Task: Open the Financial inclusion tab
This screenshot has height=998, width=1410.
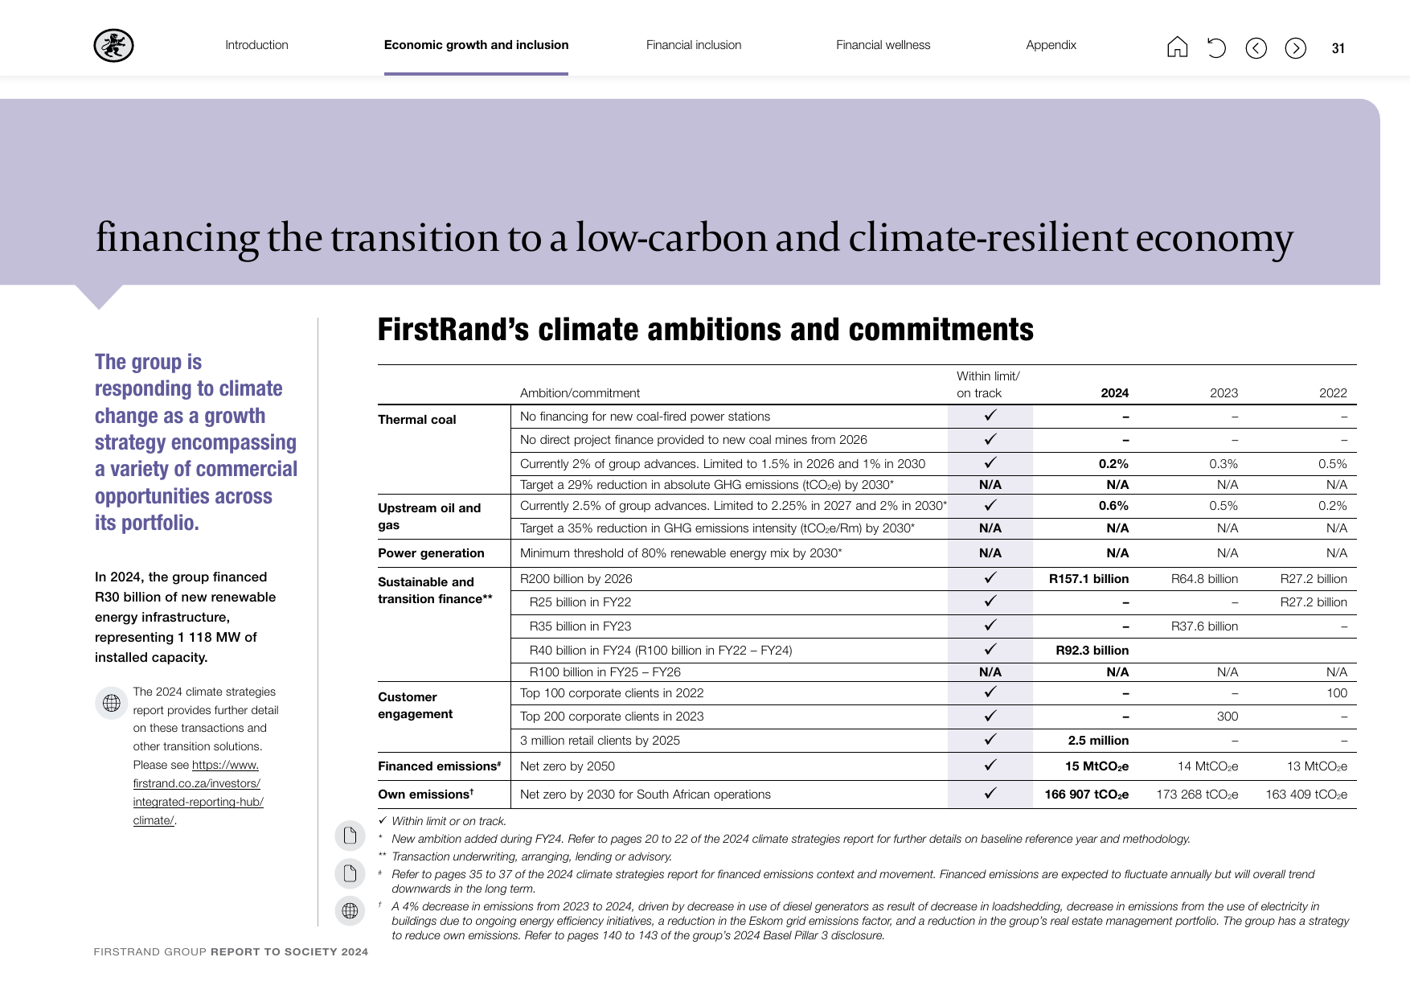Action: (694, 45)
